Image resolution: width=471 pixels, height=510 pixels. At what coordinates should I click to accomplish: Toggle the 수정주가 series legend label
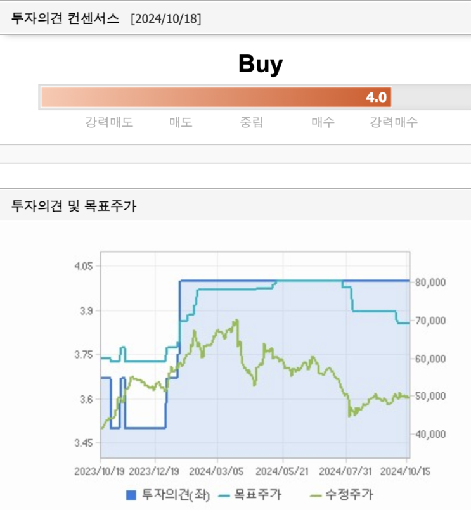click(x=349, y=494)
